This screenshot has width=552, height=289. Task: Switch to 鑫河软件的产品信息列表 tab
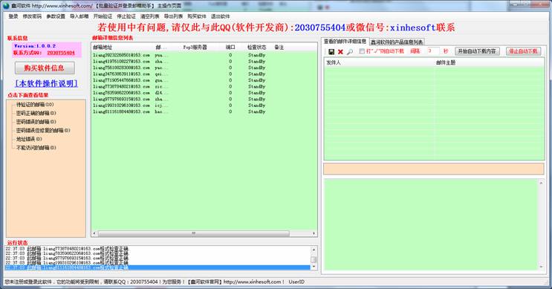click(397, 42)
